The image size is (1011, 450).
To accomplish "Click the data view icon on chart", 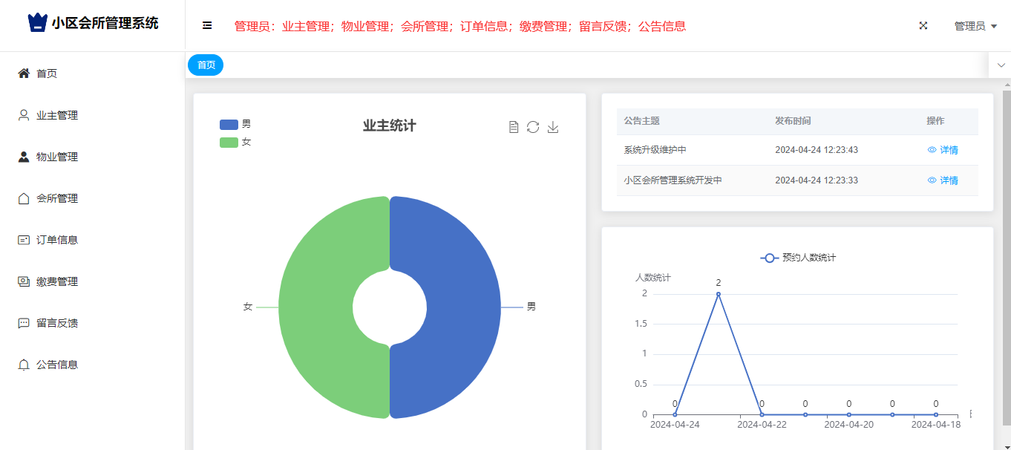I will point(513,127).
